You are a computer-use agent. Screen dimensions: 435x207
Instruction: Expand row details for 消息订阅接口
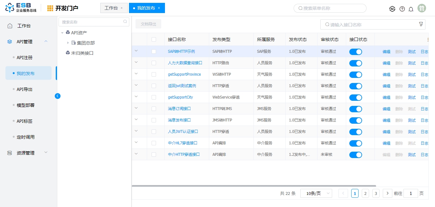136,108
